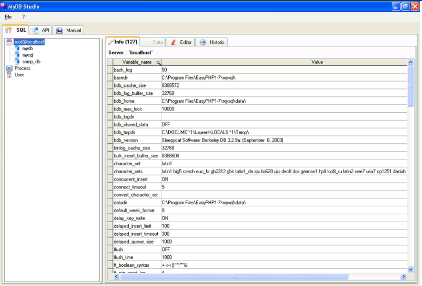Select the delayed_queue_size variable cell

click(137, 242)
